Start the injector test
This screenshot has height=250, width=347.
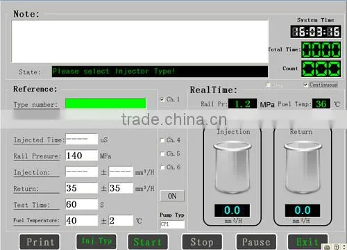148,242
